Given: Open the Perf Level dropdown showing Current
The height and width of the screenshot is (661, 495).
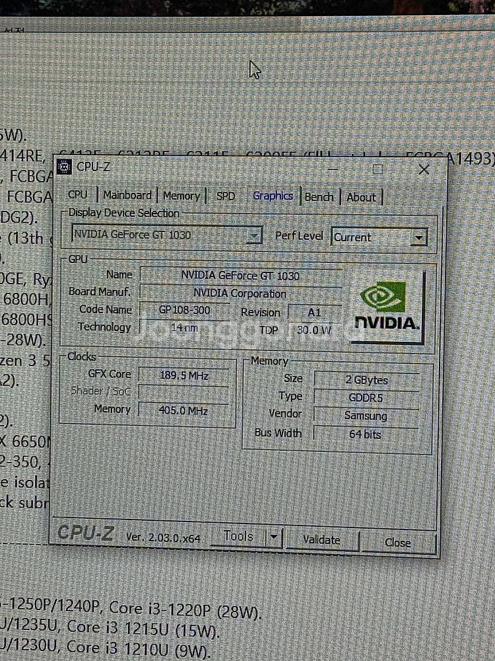Looking at the screenshot, I should point(379,237).
